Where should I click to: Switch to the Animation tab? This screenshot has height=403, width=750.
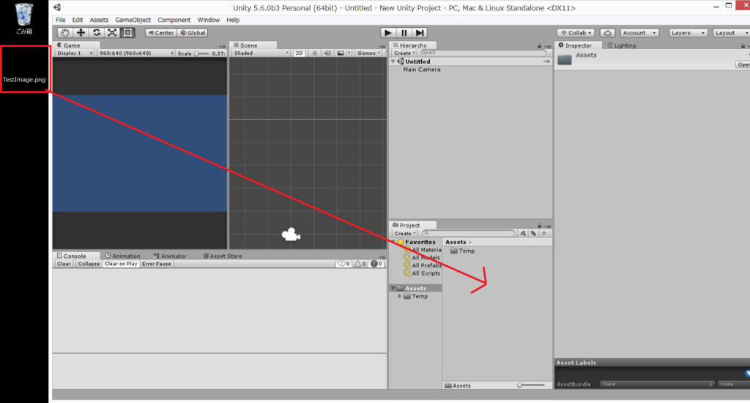[123, 256]
